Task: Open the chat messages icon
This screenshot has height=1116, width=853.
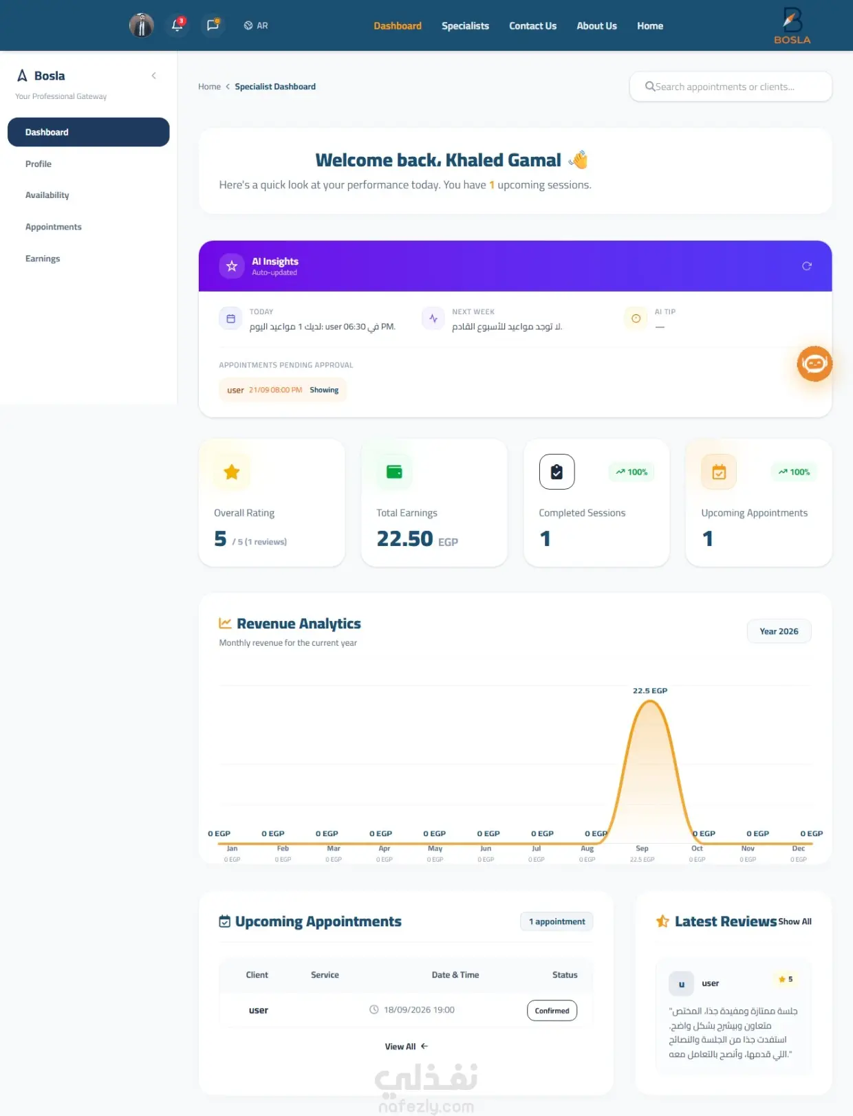Action: pyautogui.click(x=213, y=25)
